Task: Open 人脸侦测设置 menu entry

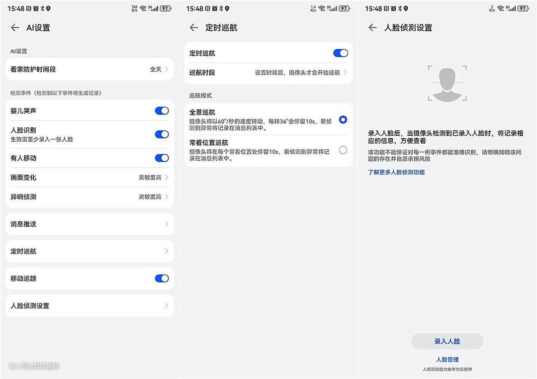Action: 89,306
